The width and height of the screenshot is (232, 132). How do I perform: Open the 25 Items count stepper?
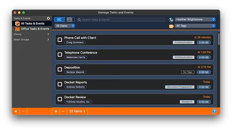coord(77,112)
